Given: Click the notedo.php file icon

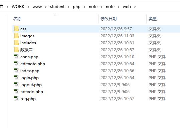Looking at the screenshot, I should (x=16, y=91).
